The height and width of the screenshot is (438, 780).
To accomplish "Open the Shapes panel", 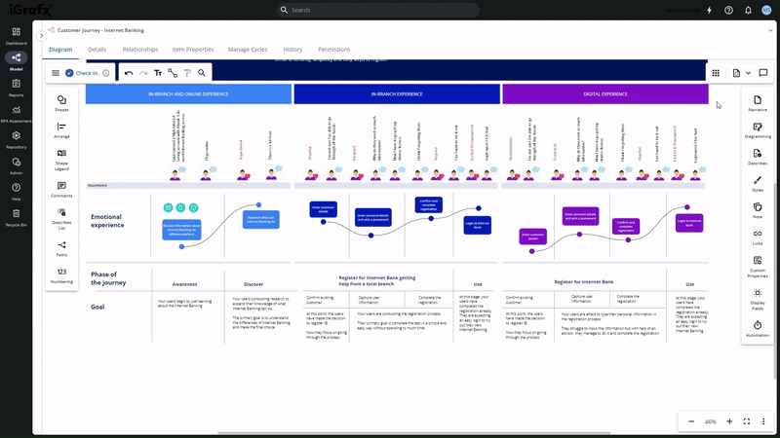I will [61, 102].
